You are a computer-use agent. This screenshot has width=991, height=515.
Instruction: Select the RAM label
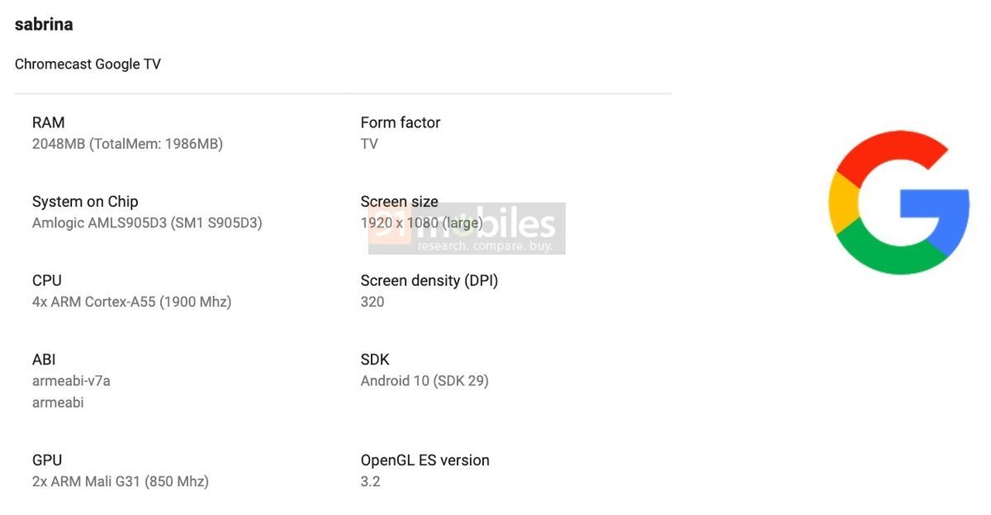[x=48, y=122]
